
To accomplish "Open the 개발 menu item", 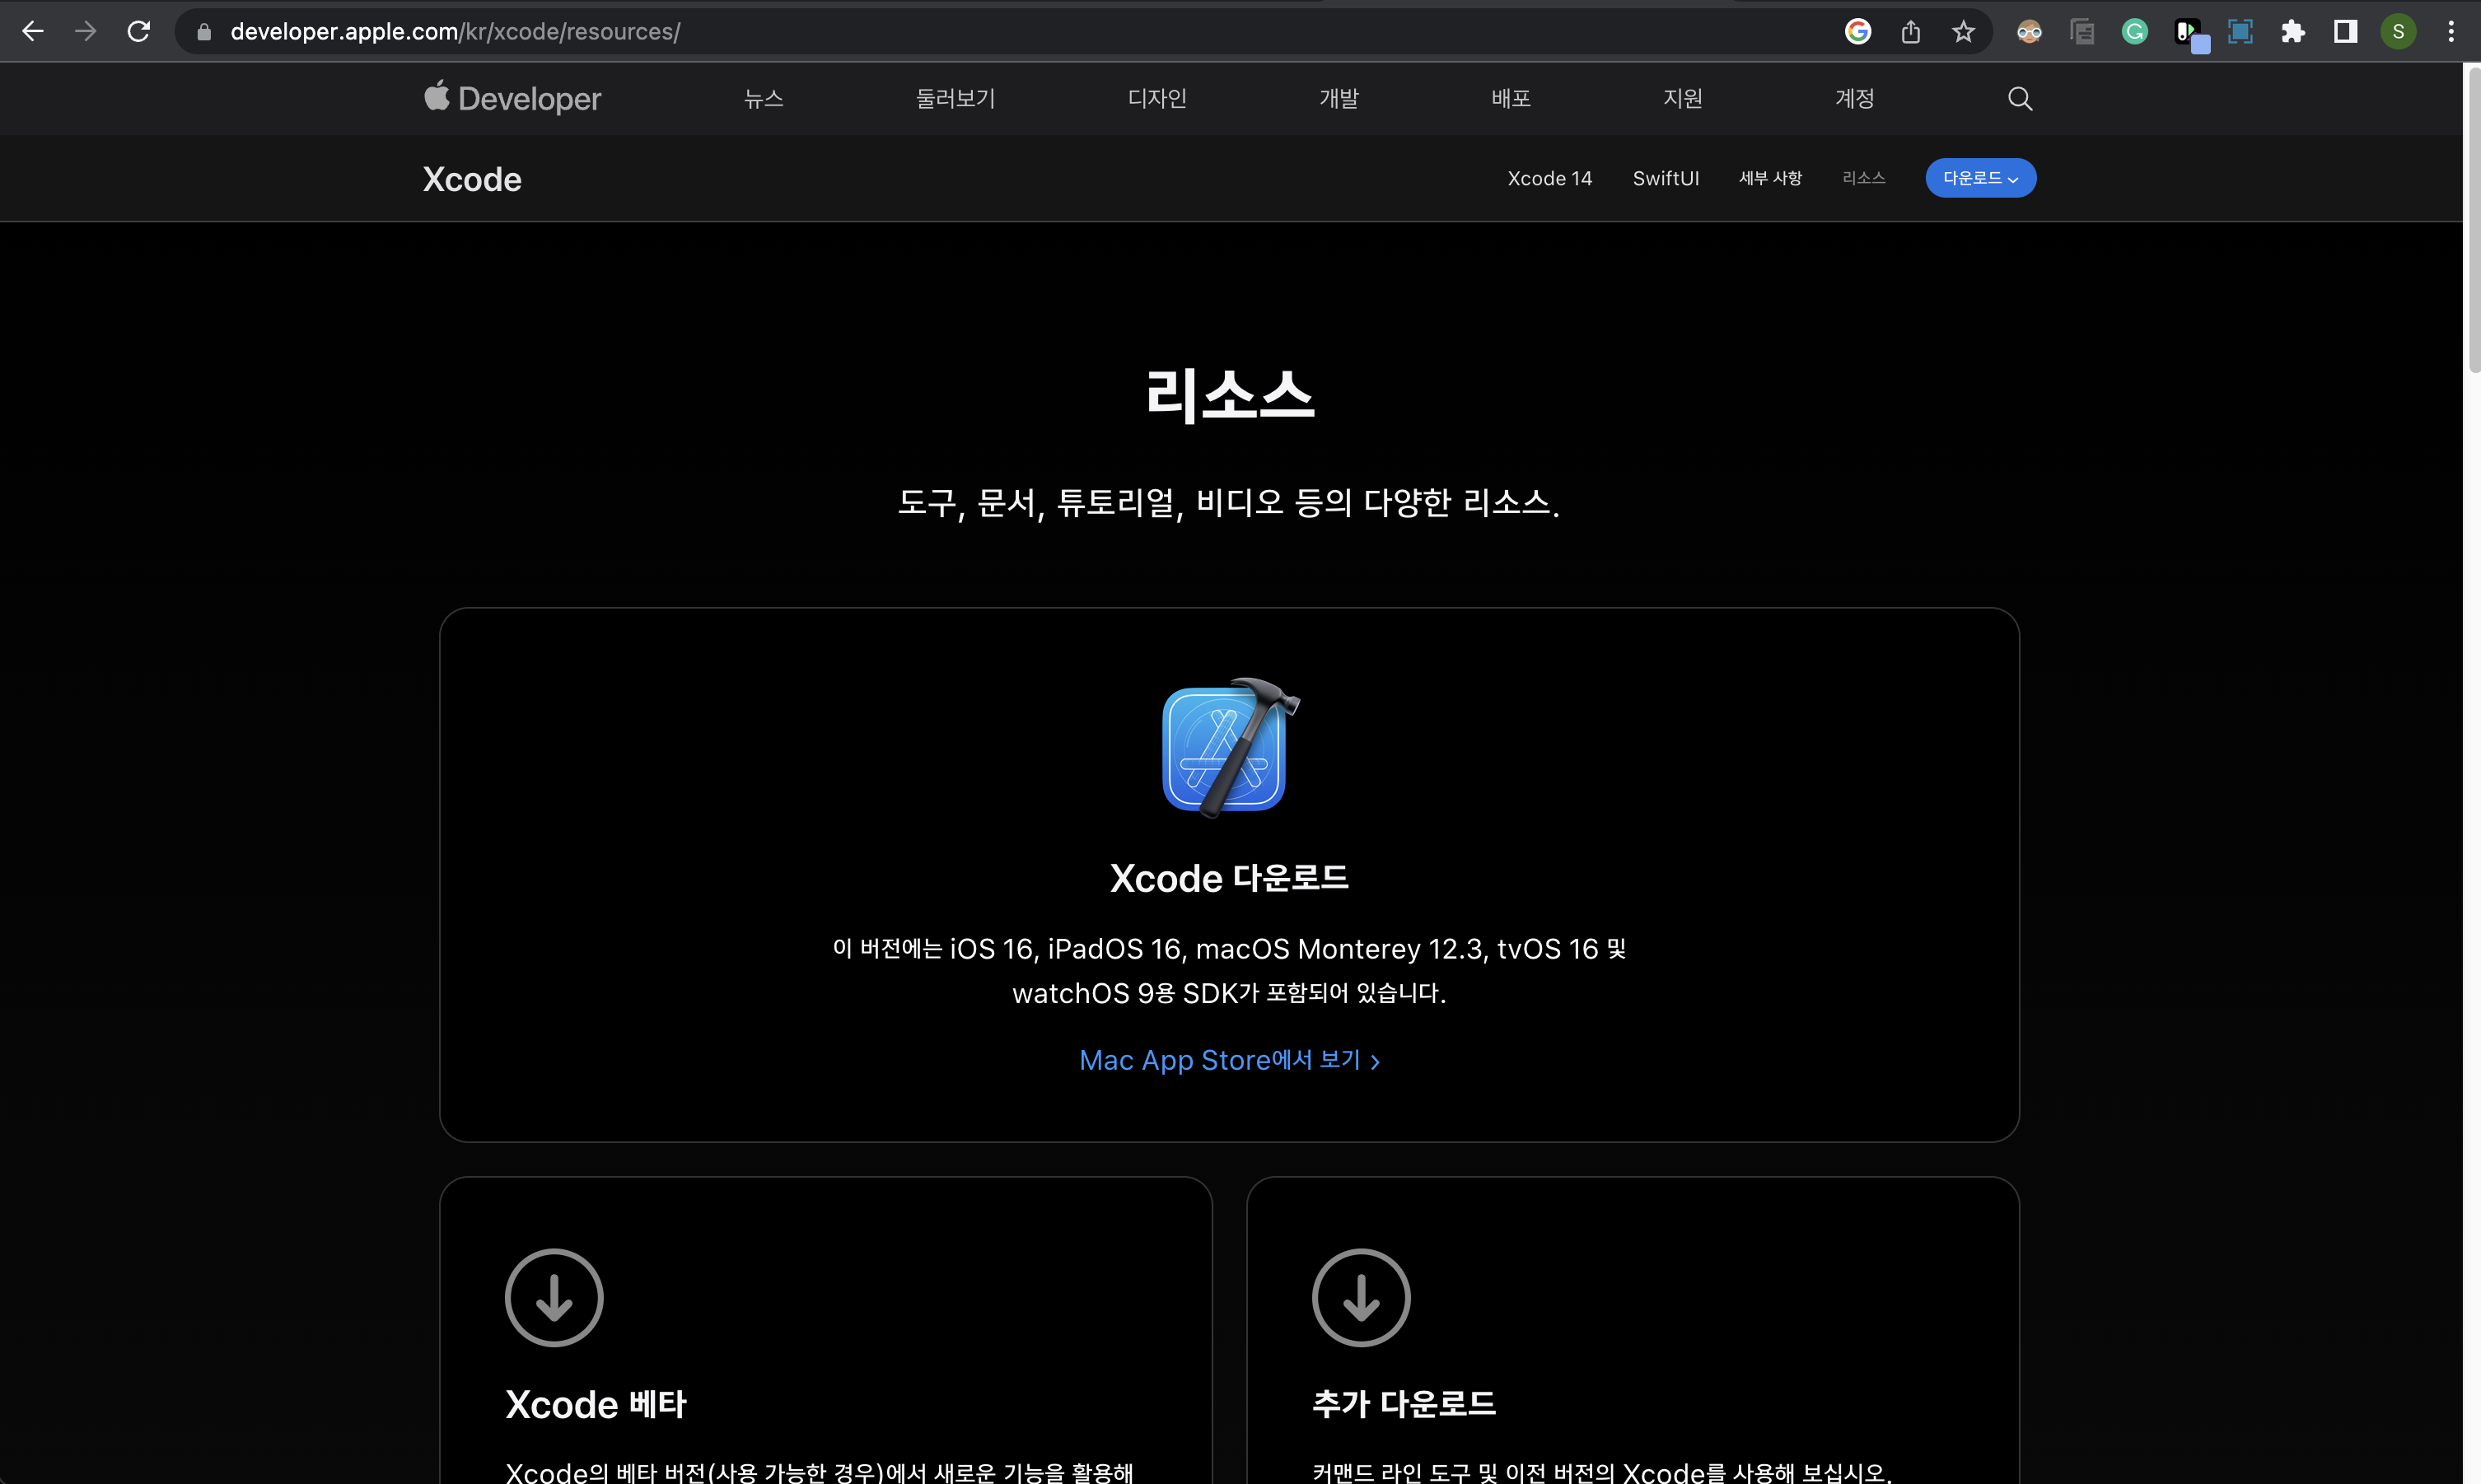I will 1338,98.
